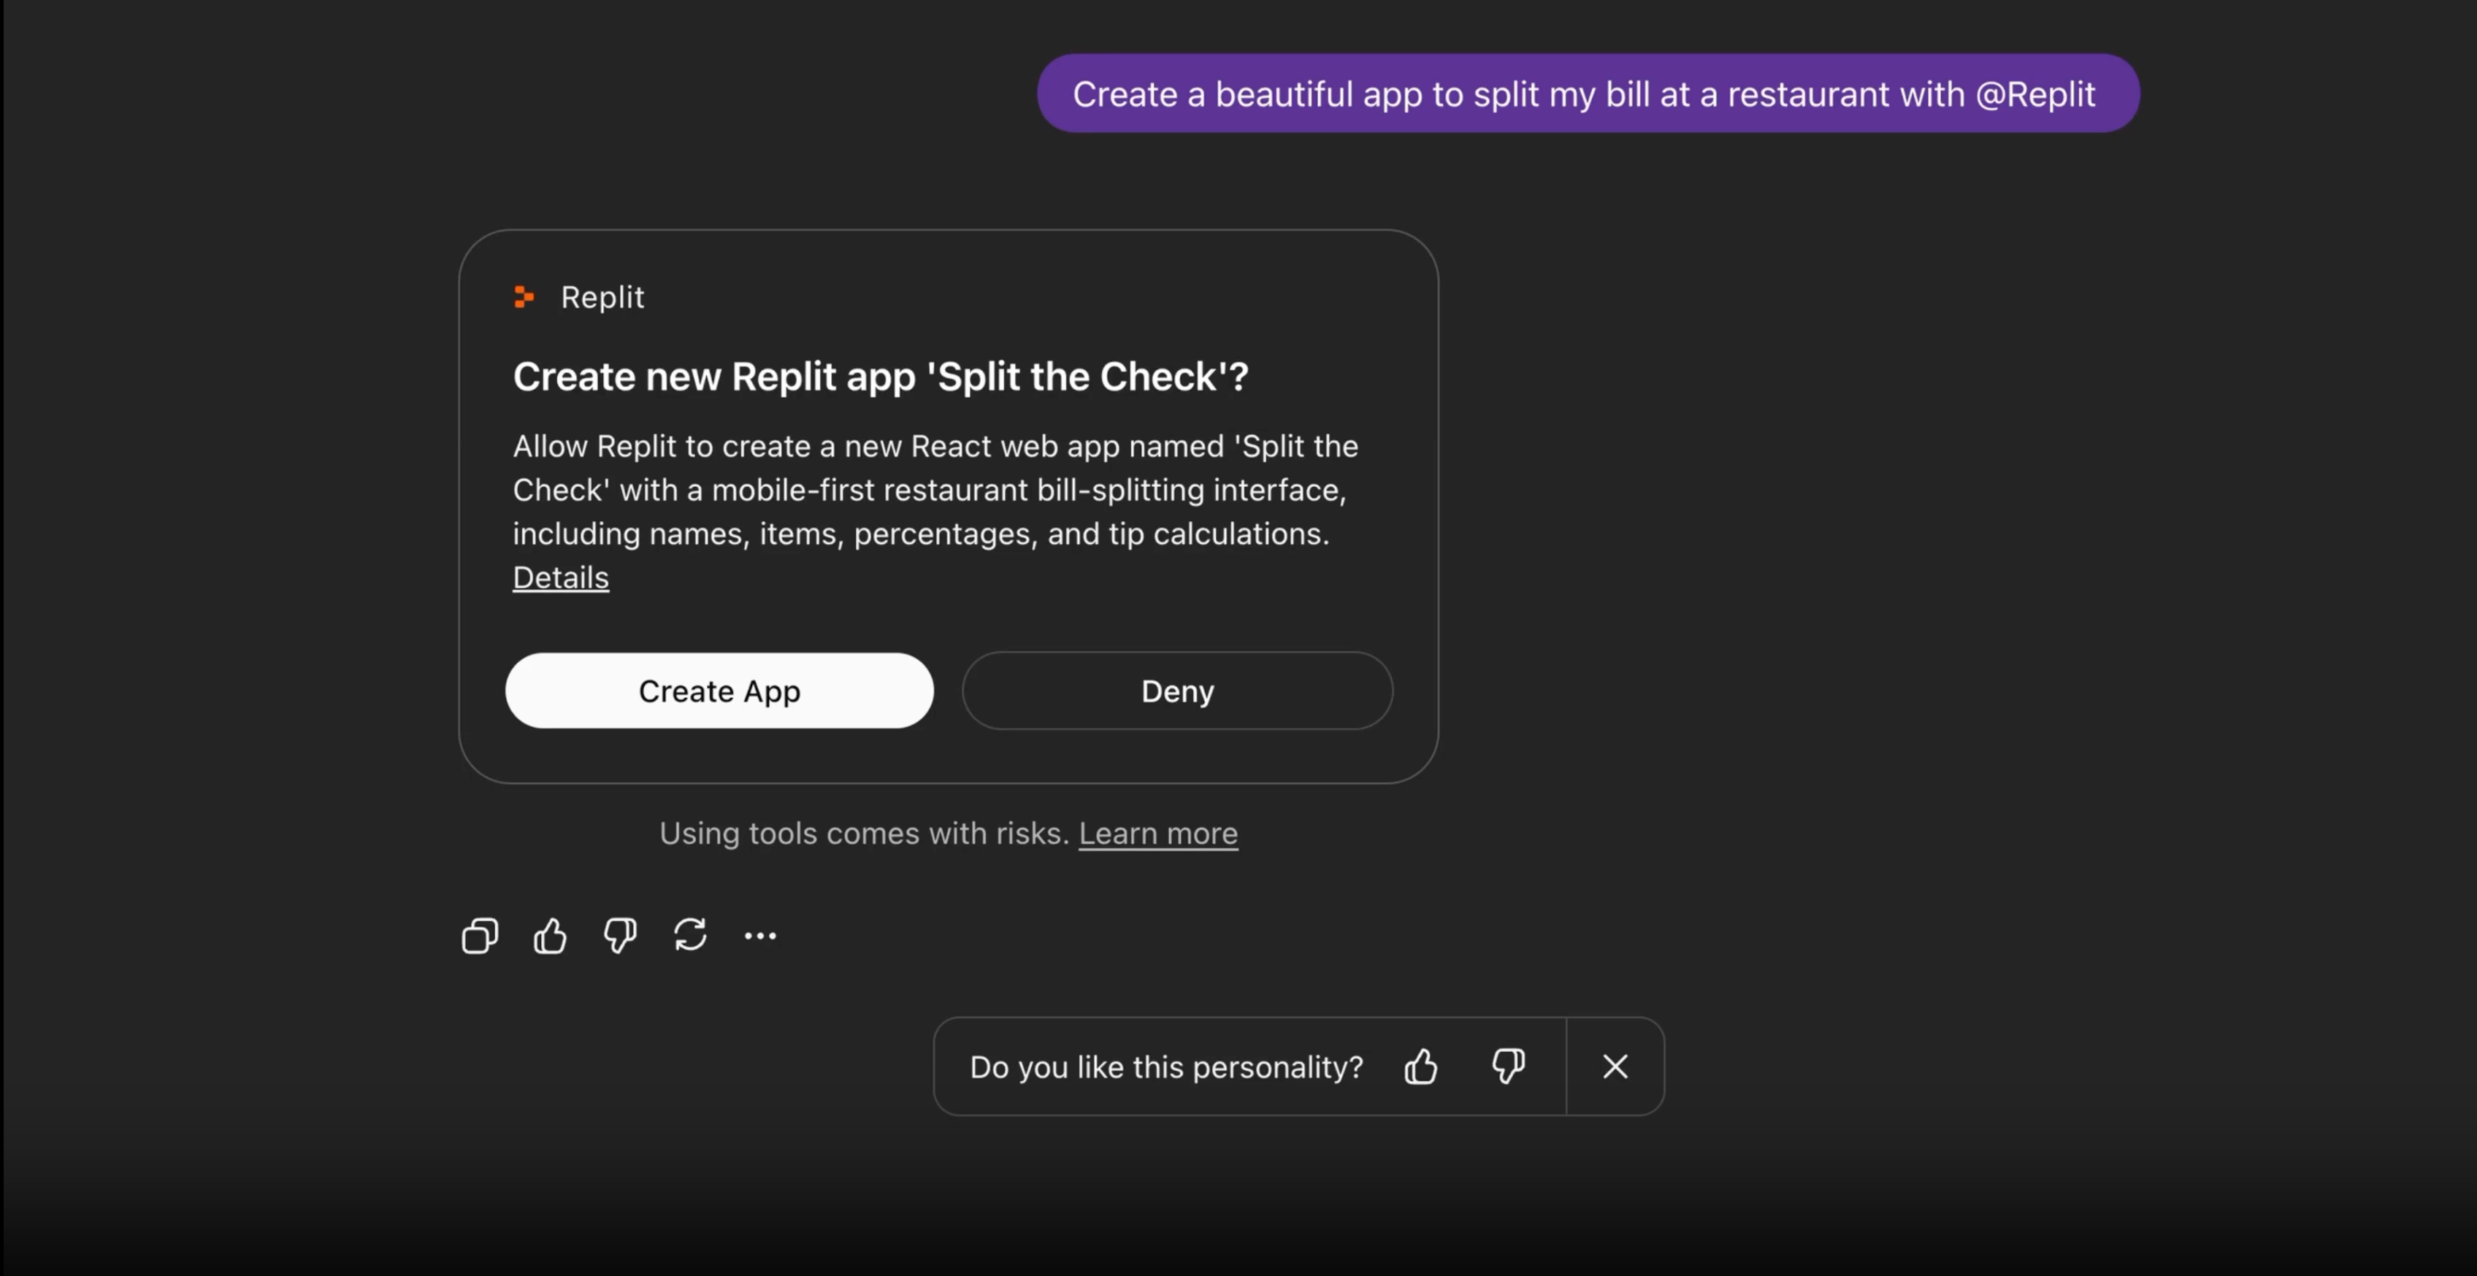2477x1276 pixels.
Task: Dislike this personality with thumbs down
Action: (x=1508, y=1066)
